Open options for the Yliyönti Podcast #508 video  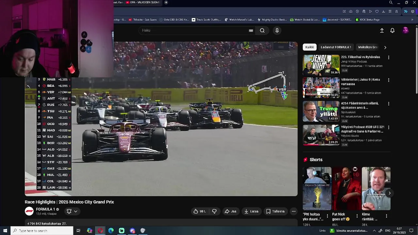(x=389, y=127)
